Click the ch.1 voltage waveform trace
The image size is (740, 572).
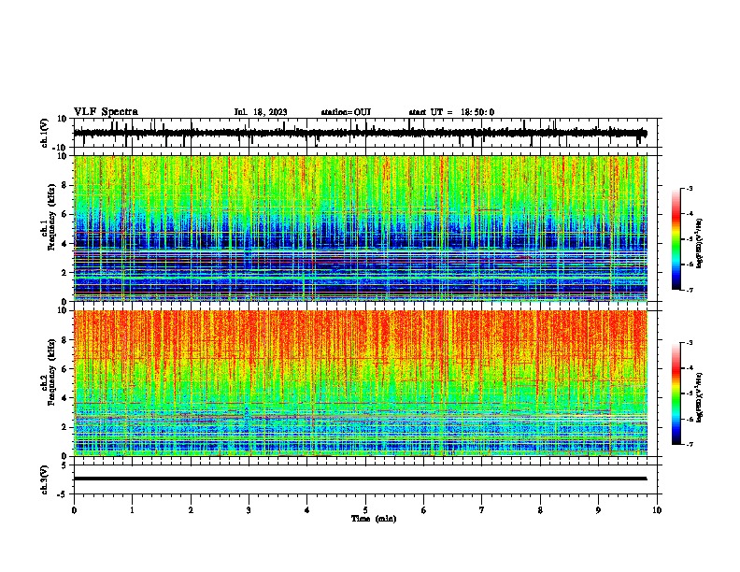(x=360, y=133)
